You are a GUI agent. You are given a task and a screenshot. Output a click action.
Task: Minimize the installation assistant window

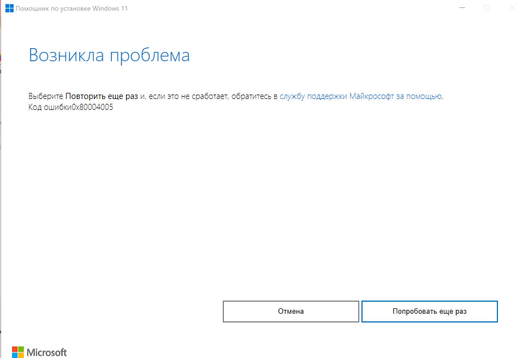point(462,8)
